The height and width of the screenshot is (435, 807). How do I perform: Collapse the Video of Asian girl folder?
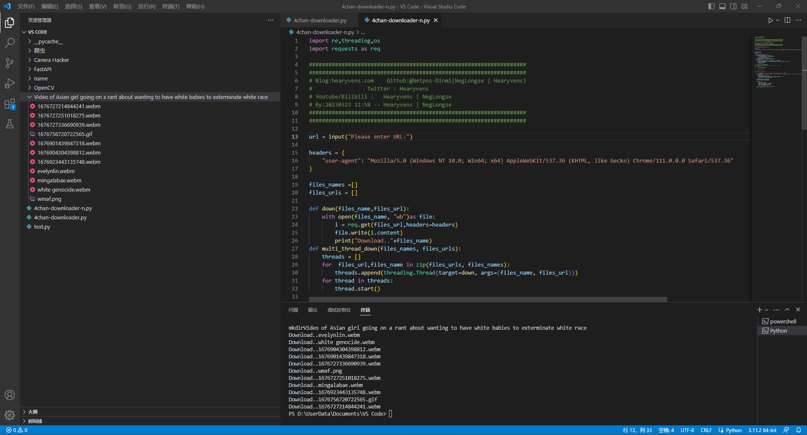tap(150, 97)
